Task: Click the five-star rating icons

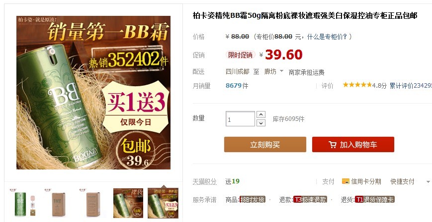Action: click(357, 85)
